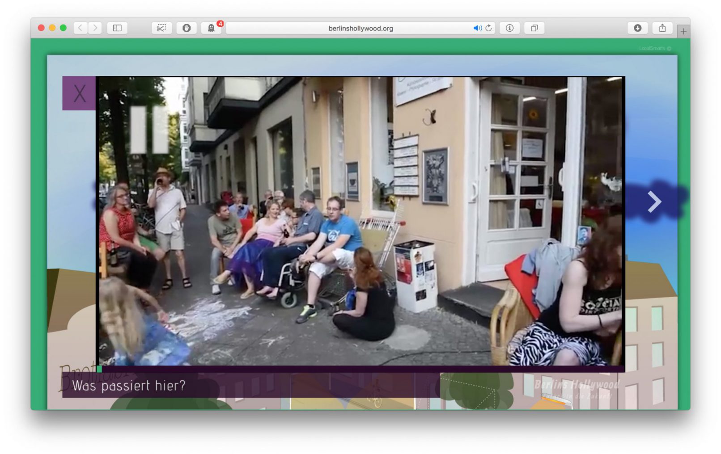
Task: Click the Safari back arrow
Action: pyautogui.click(x=81, y=28)
